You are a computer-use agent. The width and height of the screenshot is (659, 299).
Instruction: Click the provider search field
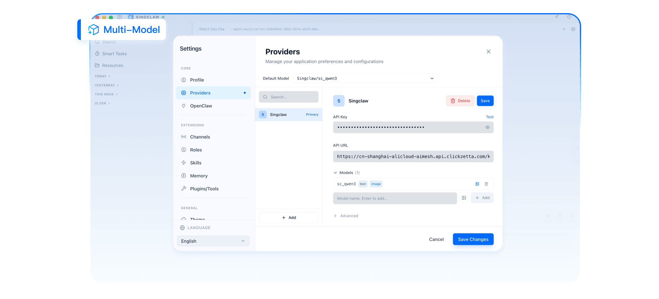288,97
